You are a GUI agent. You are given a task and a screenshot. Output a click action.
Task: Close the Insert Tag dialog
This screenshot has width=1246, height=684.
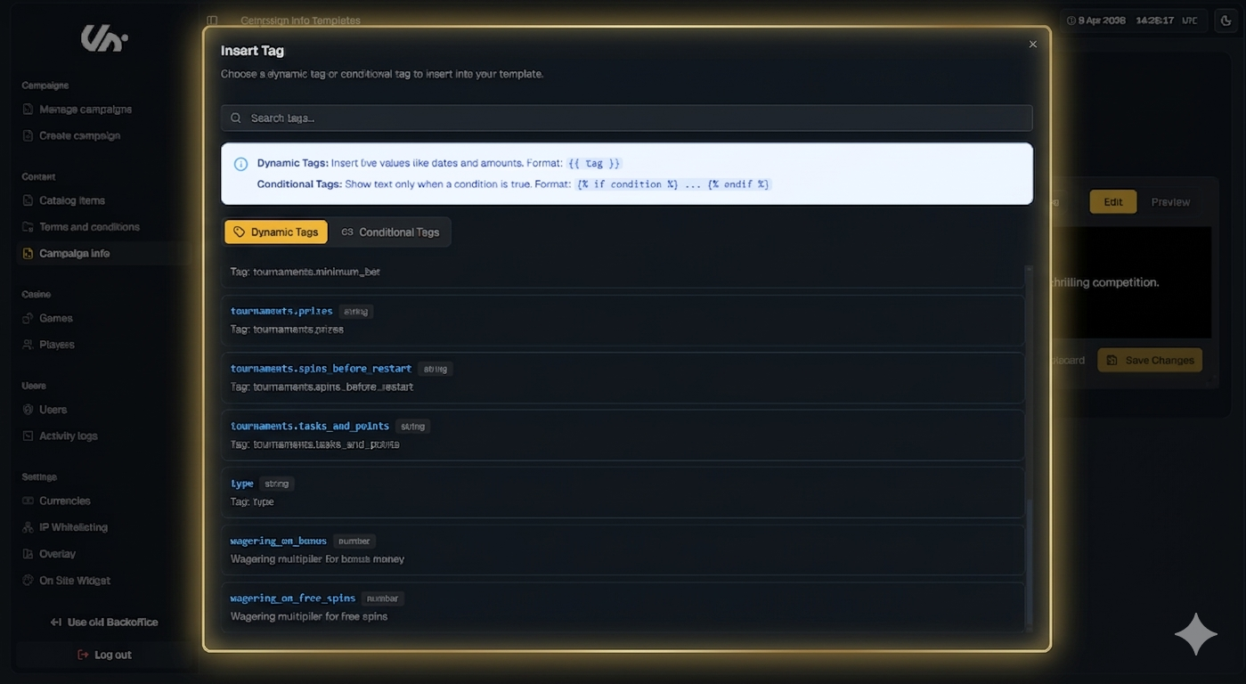coord(1032,45)
